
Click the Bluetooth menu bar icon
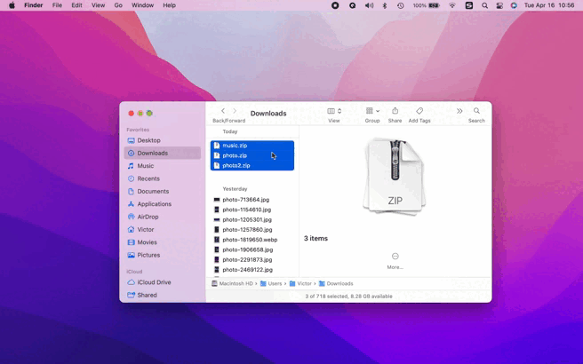[385, 5]
